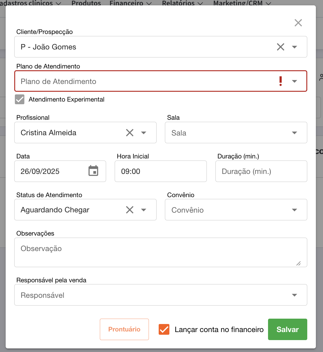
Task: Click the Hora Inicial field
Action: [160, 171]
